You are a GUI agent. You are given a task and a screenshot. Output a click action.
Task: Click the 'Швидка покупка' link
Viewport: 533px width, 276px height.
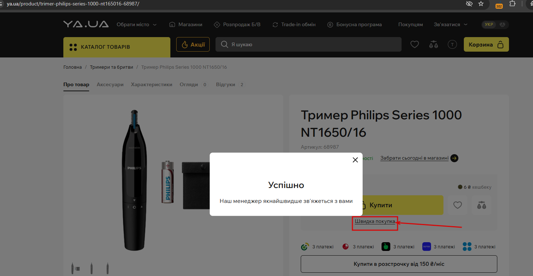(x=375, y=221)
